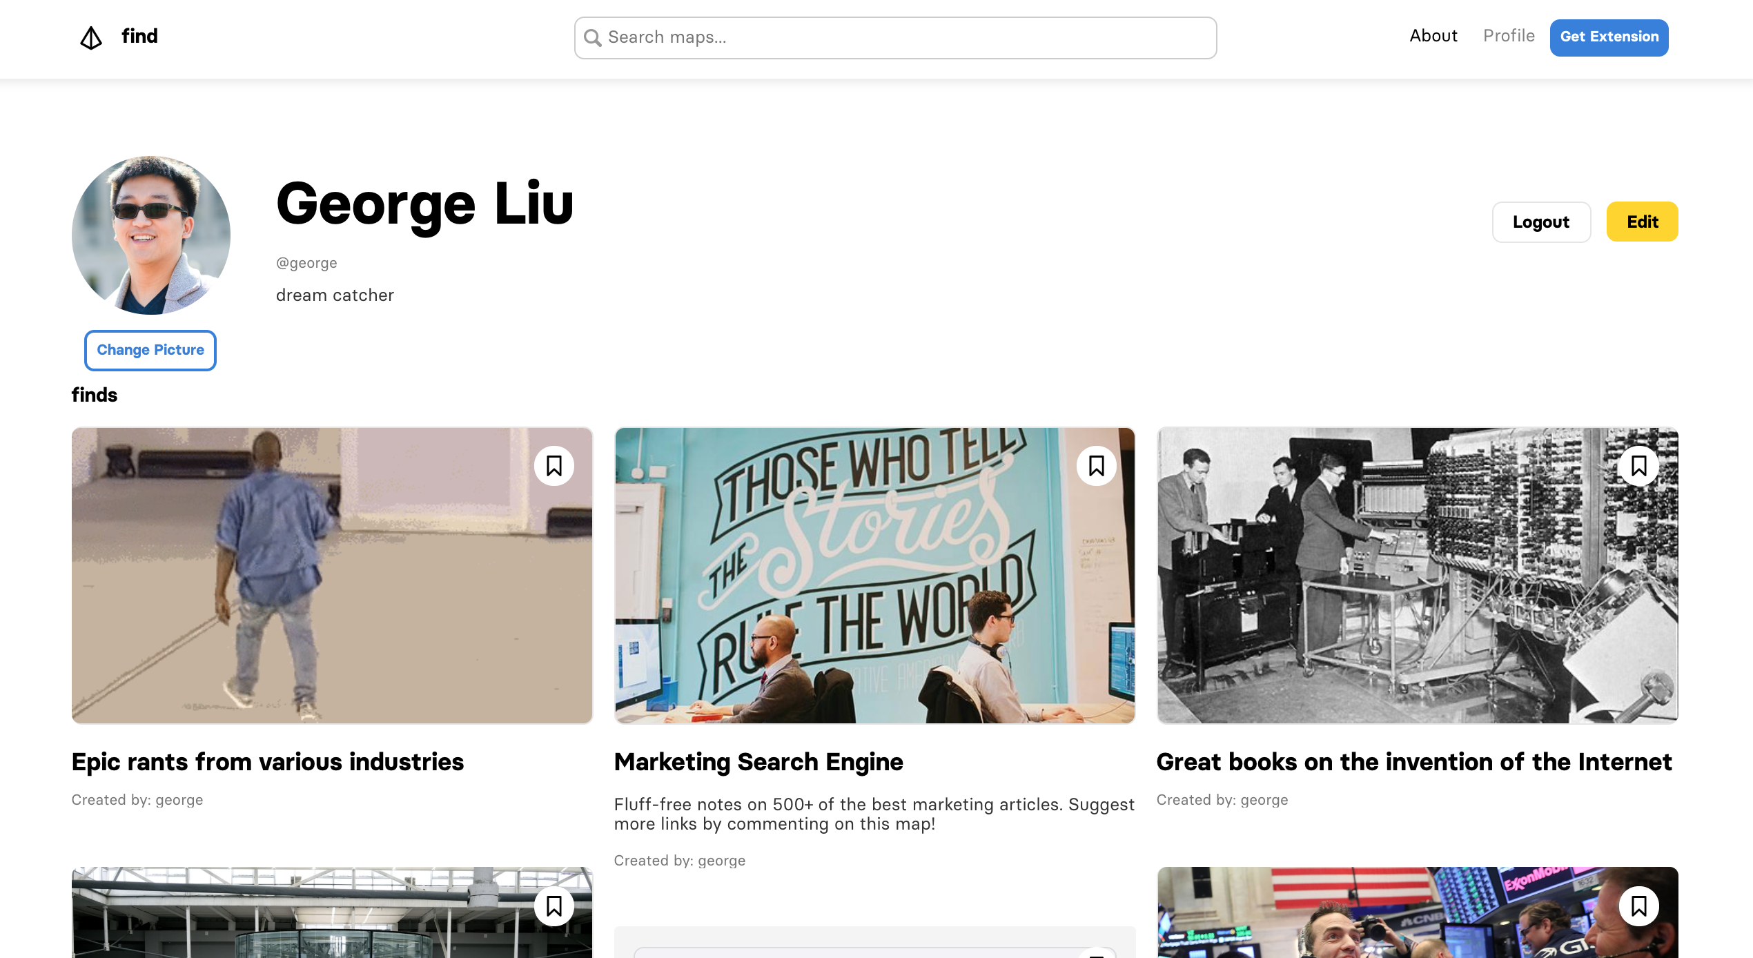Bookmark the Great books on Internet map
The height and width of the screenshot is (958, 1753).
[1638, 466]
